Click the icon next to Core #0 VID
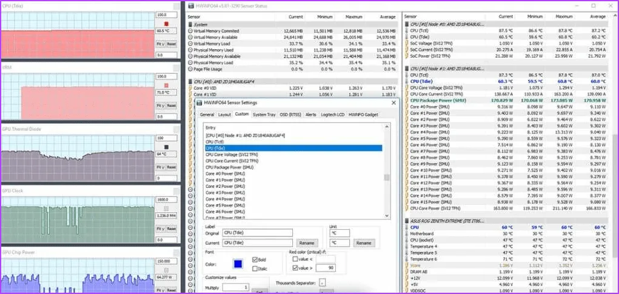Image resolution: width=619 pixels, height=294 pixels. click(190, 88)
